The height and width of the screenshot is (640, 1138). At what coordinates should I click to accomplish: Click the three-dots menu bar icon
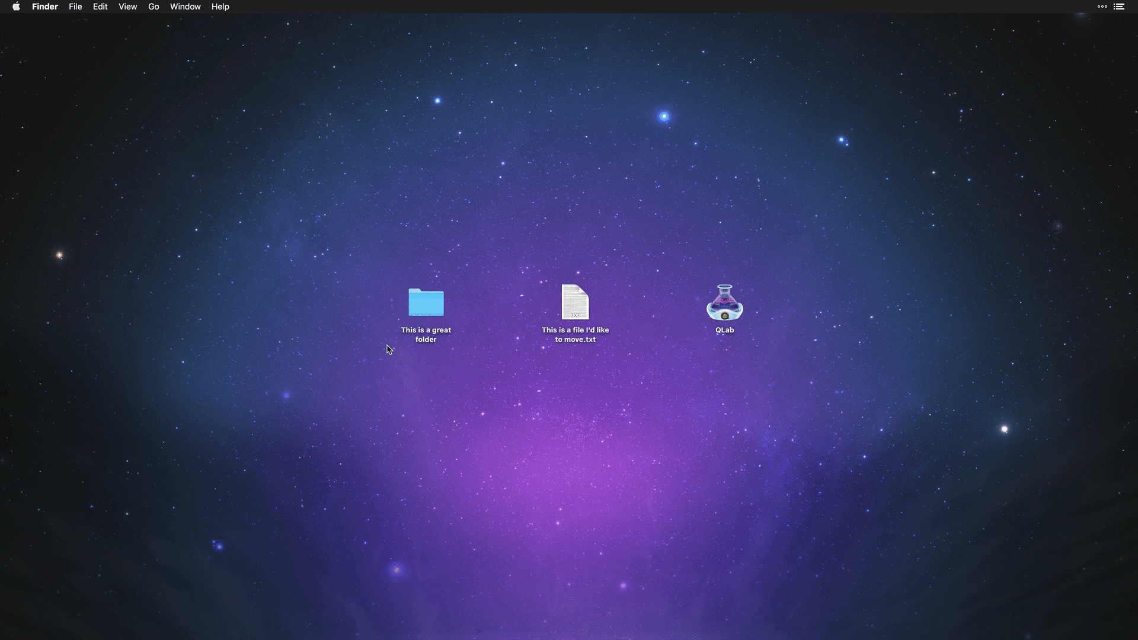(x=1102, y=7)
